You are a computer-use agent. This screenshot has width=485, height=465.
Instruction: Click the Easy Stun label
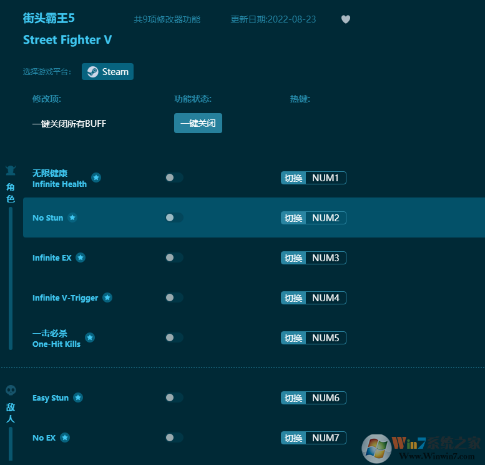51,398
